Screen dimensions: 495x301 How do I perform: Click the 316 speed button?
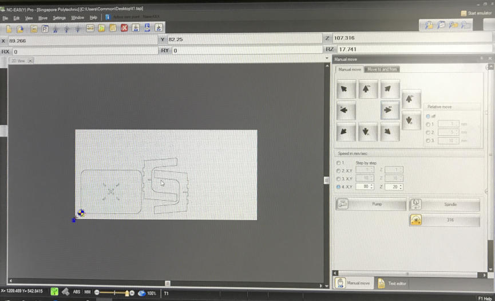click(445, 220)
